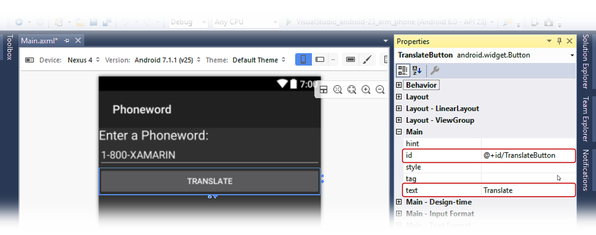This screenshot has width=596, height=235.
Task: Sort properties alphabetically
Action: pyautogui.click(x=417, y=71)
